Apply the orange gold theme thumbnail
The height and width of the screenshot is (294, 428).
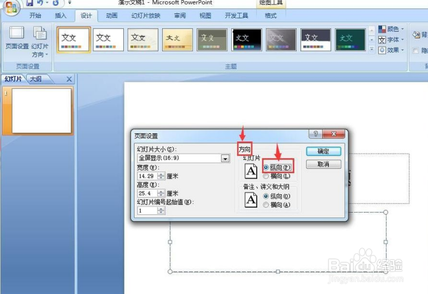(177, 40)
